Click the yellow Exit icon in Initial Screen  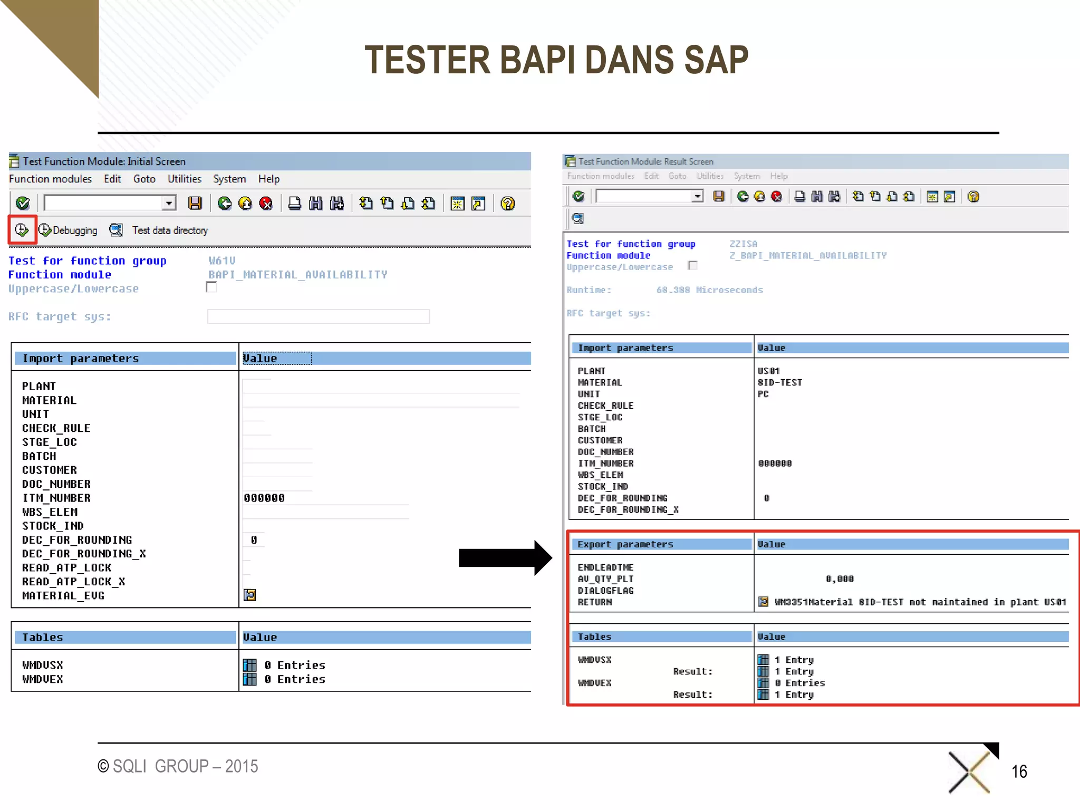(245, 203)
